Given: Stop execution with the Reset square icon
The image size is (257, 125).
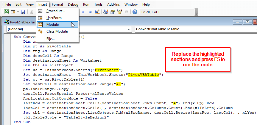Looking at the screenshot, I should tap(90, 12).
